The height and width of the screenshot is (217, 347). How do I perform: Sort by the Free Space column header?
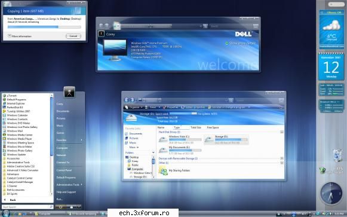(x=213, y=127)
